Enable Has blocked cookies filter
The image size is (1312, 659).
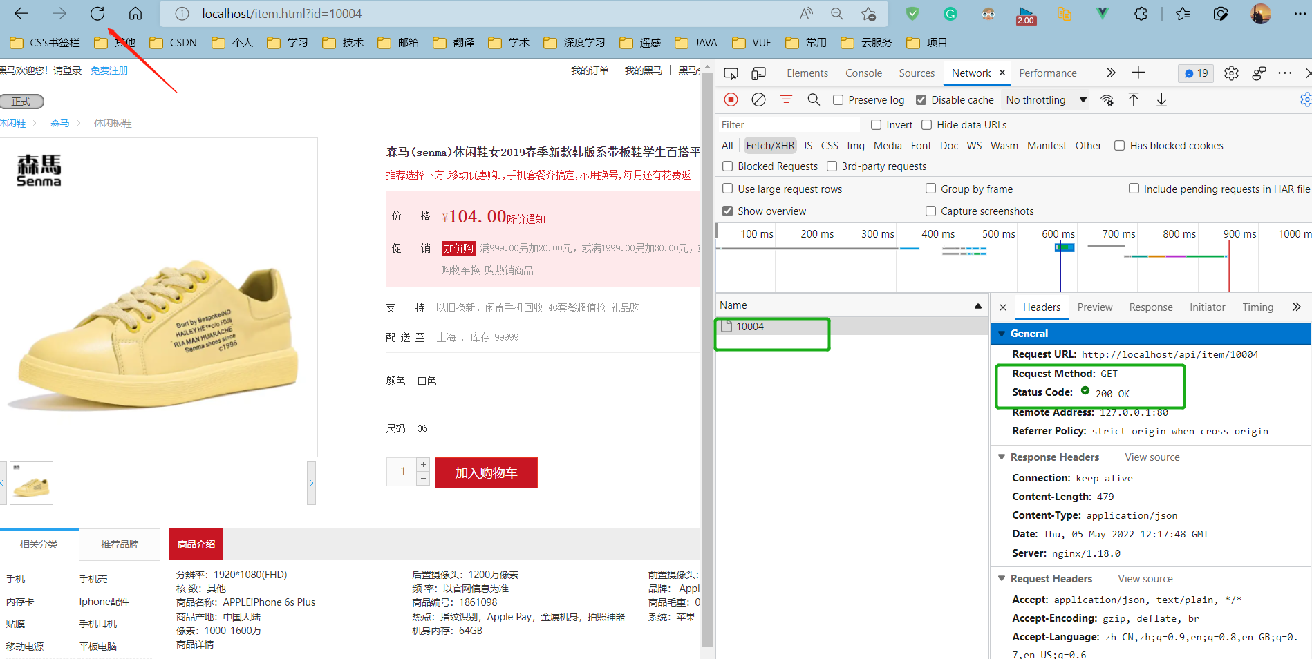pyautogui.click(x=1119, y=146)
